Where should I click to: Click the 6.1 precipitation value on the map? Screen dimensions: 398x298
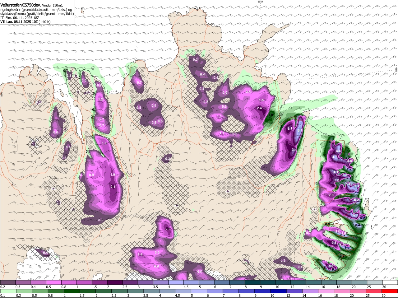(300, 130)
